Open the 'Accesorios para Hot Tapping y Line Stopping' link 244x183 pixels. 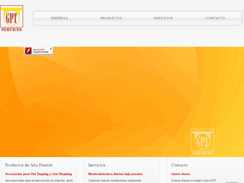coord(39,174)
